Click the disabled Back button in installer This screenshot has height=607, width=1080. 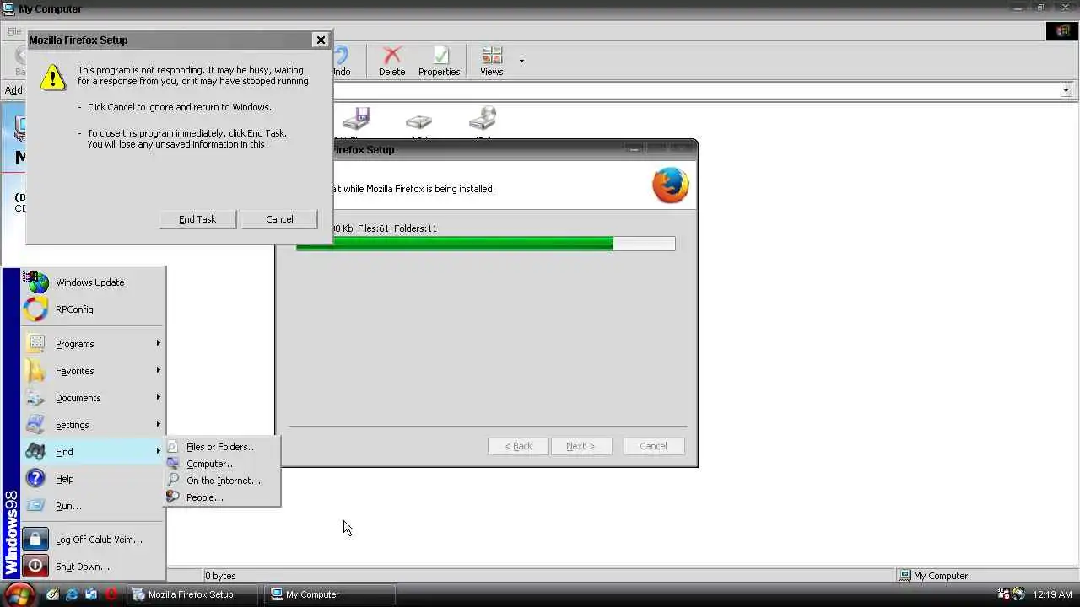[518, 446]
